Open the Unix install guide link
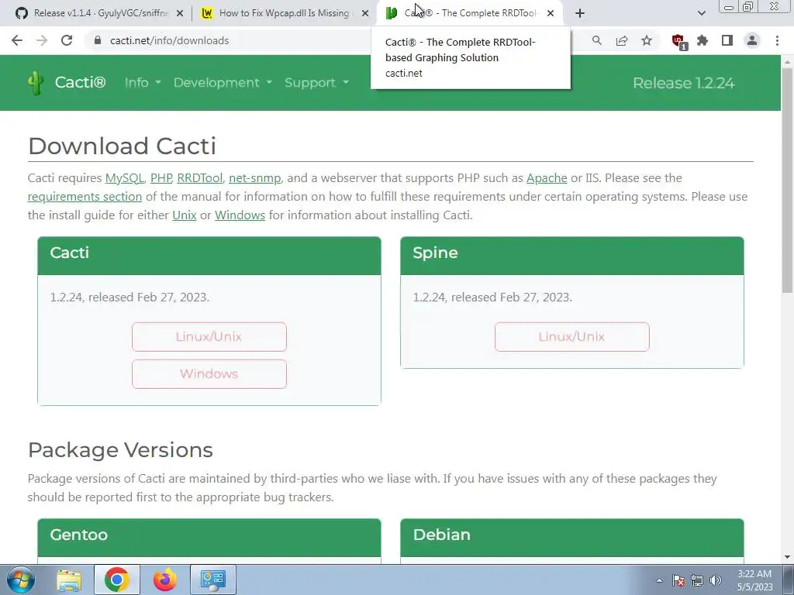Viewport: 794px width, 595px height. 185,215
